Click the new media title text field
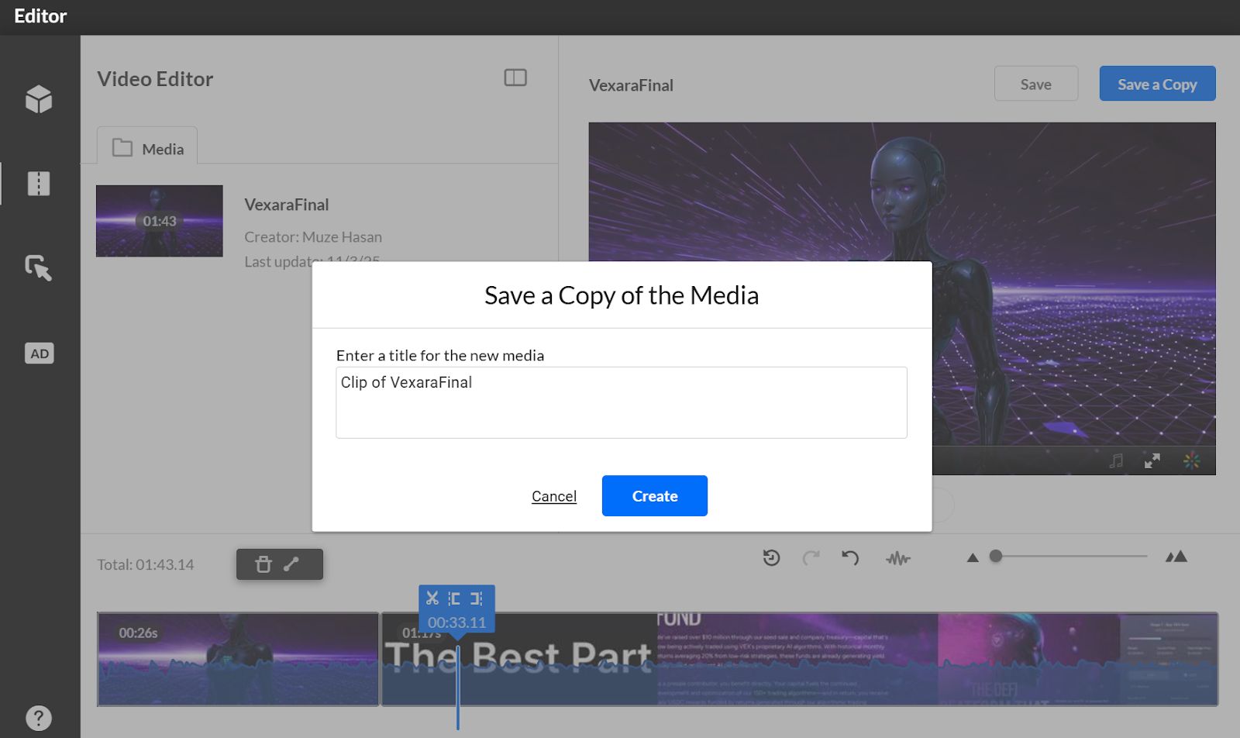The width and height of the screenshot is (1240, 738). coord(622,402)
